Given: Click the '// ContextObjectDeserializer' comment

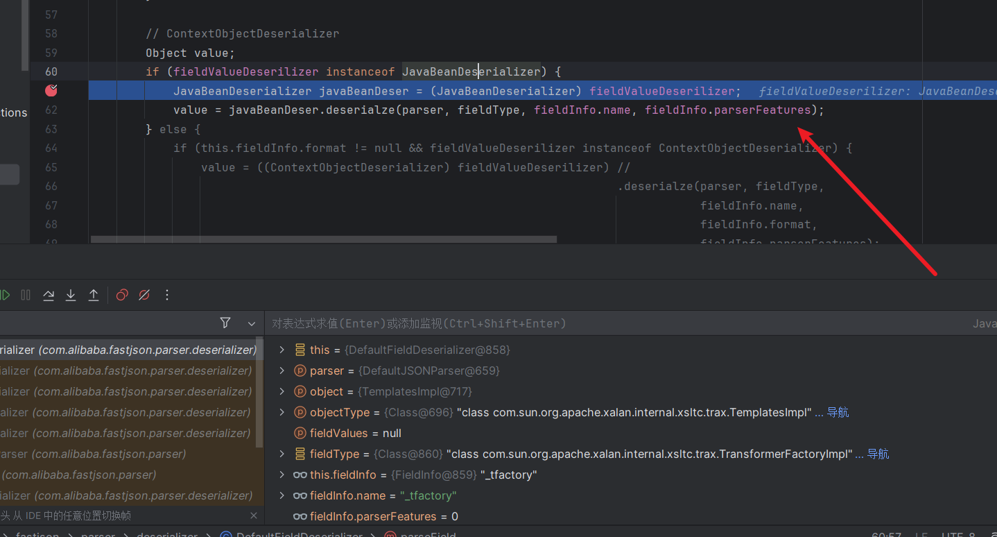Looking at the screenshot, I should pos(243,33).
